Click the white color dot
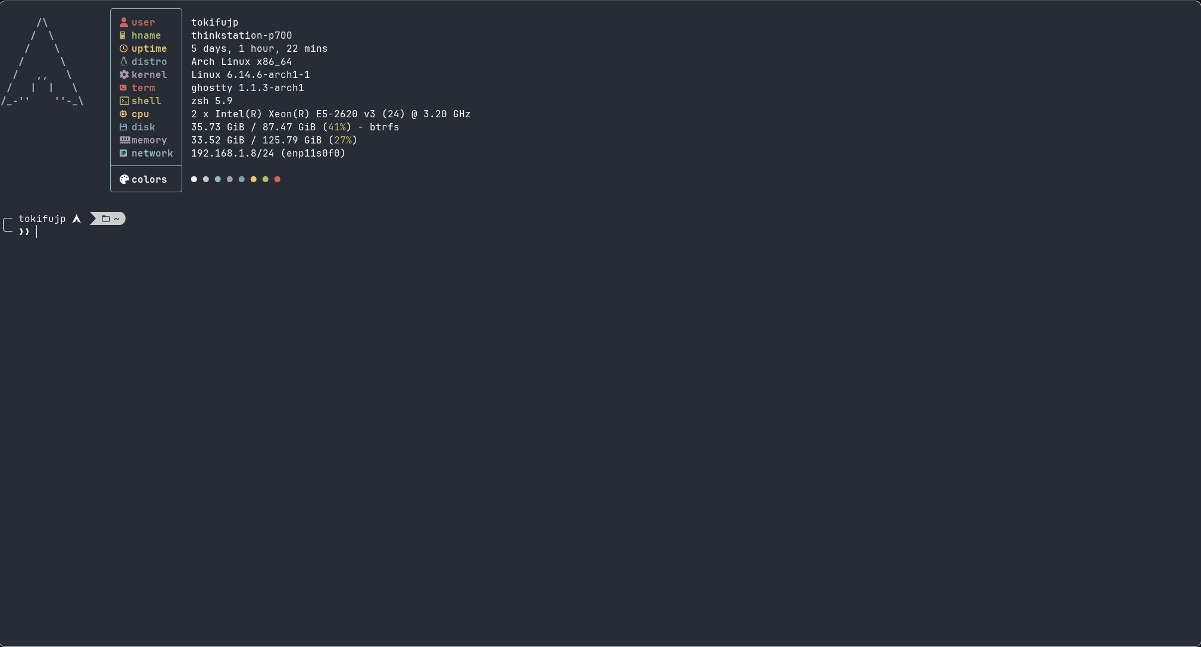Image resolution: width=1201 pixels, height=647 pixels. point(194,179)
